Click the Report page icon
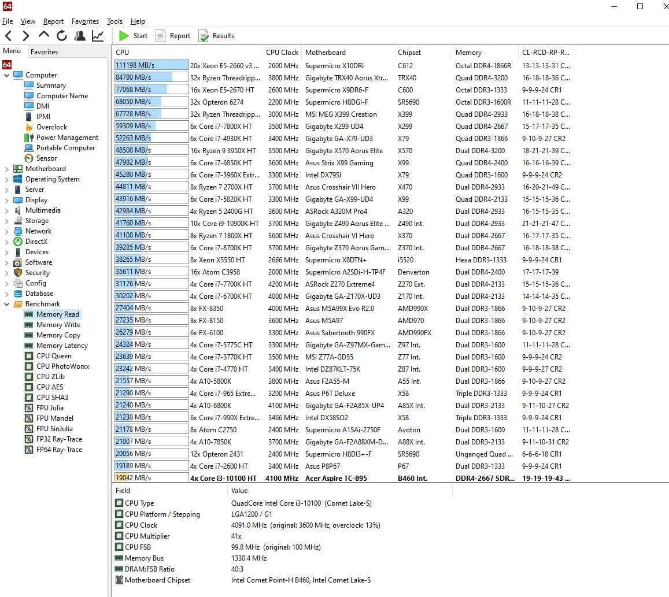This screenshot has width=669, height=597. [x=160, y=36]
